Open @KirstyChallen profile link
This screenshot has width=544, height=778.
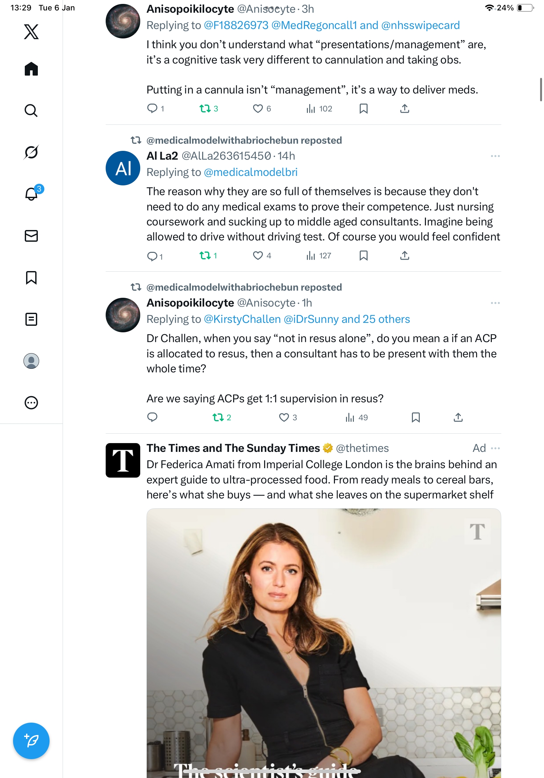click(x=242, y=319)
